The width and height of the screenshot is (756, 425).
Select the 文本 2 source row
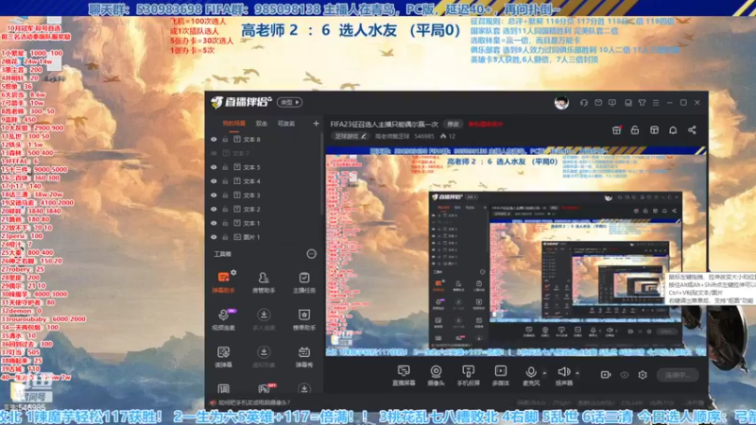[x=264, y=209]
